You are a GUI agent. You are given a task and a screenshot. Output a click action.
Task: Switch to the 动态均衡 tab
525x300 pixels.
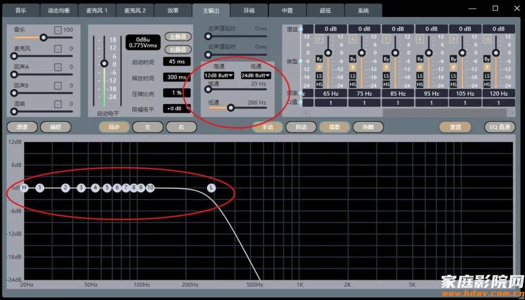[59, 10]
